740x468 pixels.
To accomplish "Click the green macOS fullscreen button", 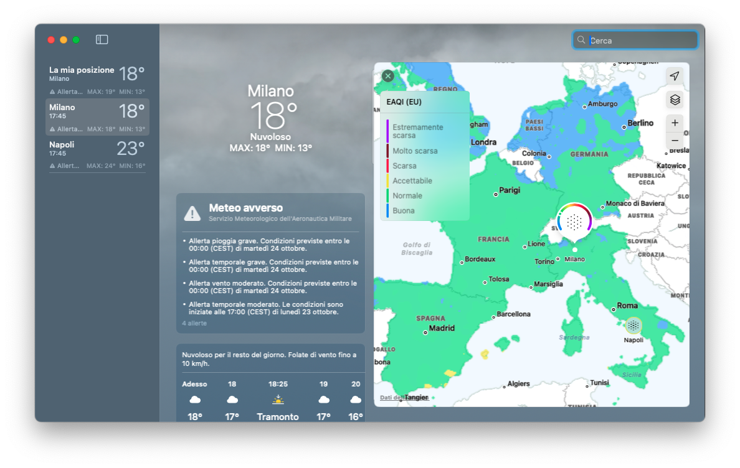I will pos(76,40).
